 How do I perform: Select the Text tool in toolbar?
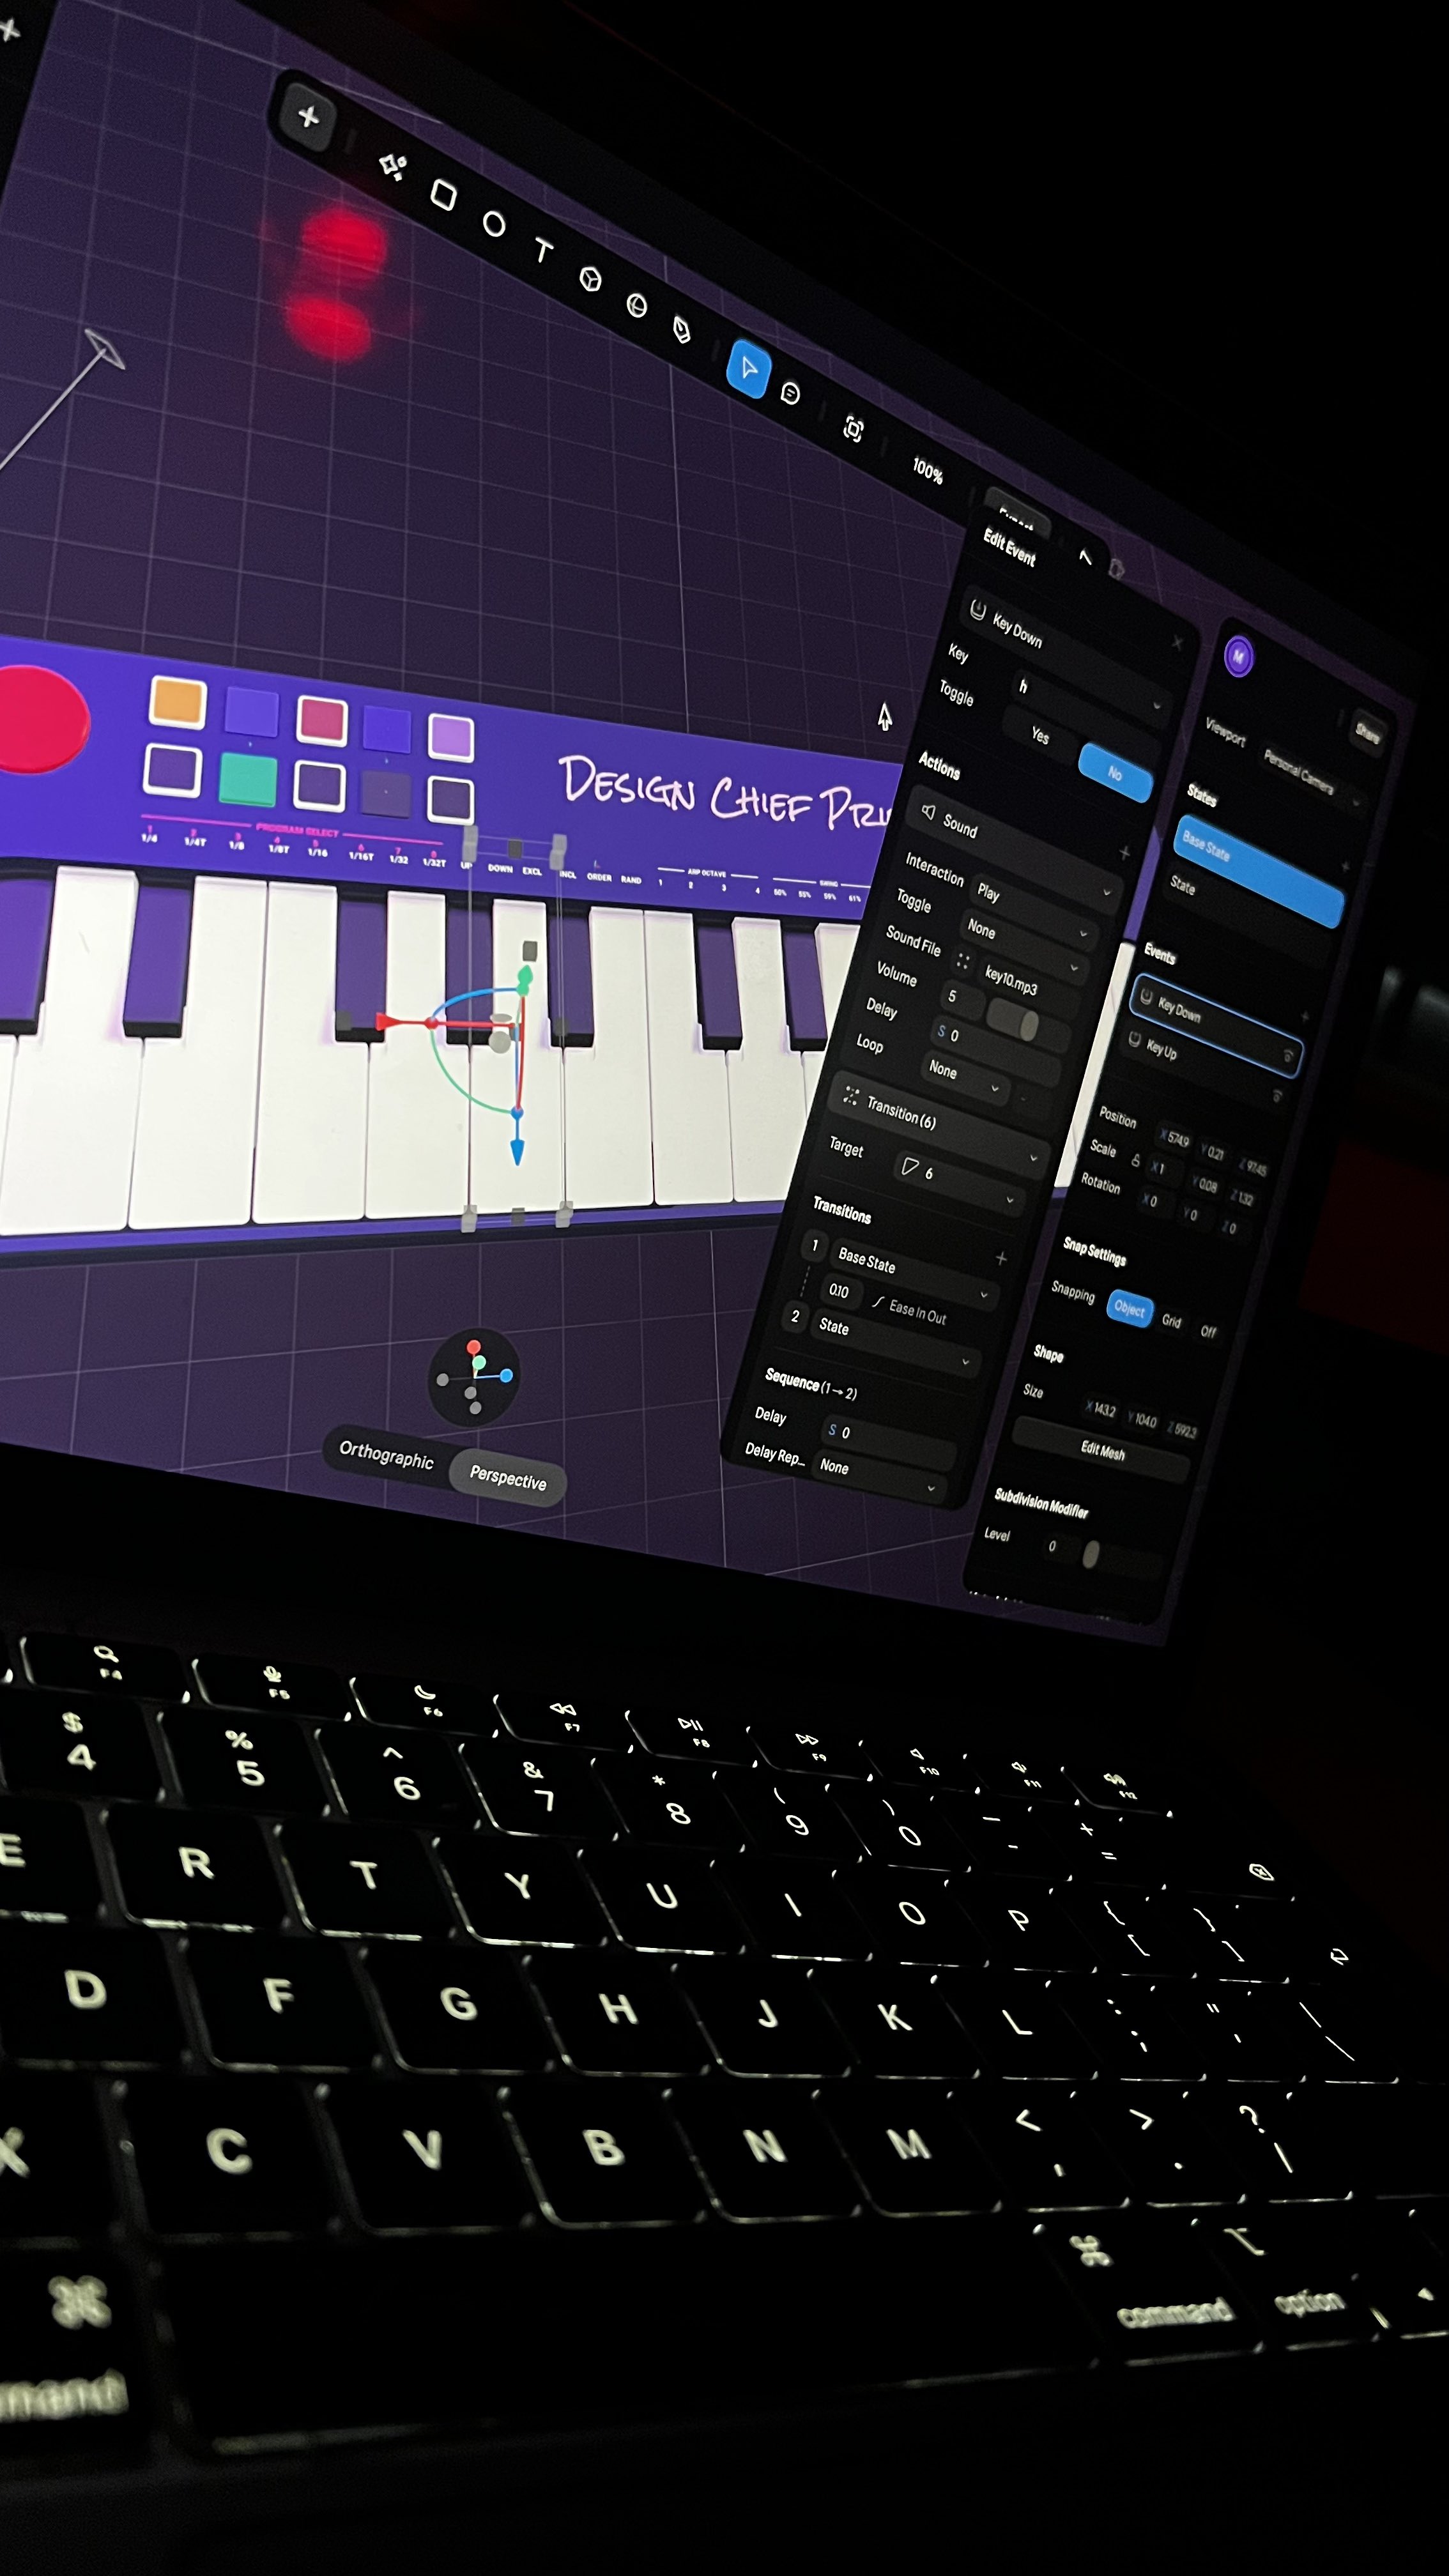pyautogui.click(x=543, y=250)
